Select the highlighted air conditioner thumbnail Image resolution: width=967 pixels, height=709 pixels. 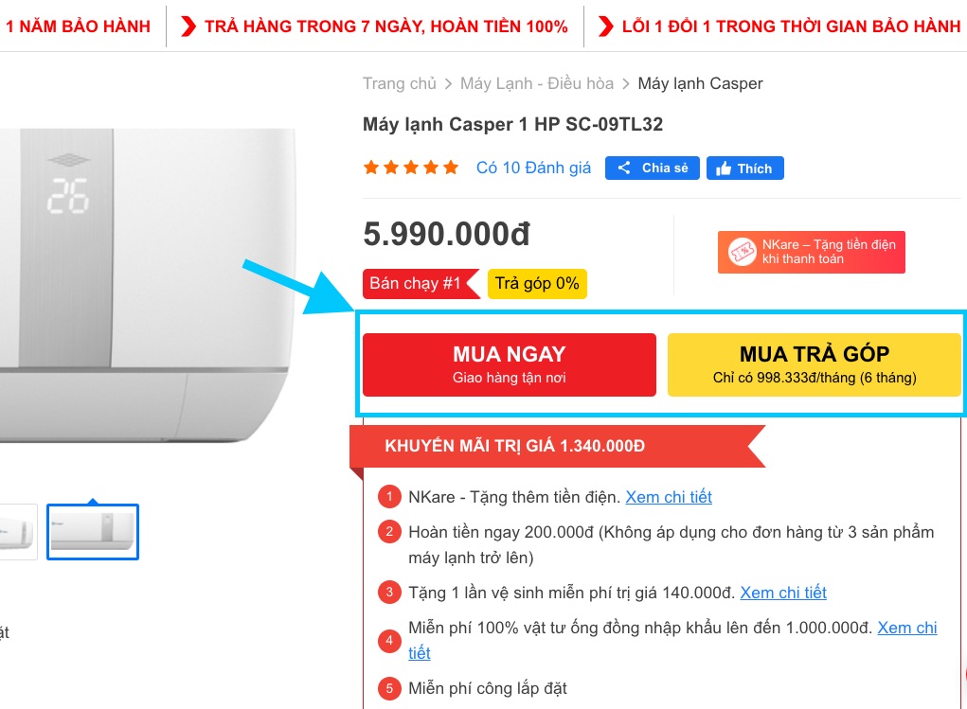pyautogui.click(x=93, y=532)
